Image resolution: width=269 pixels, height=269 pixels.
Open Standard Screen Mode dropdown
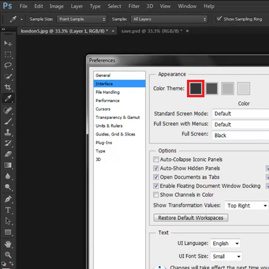(240, 114)
